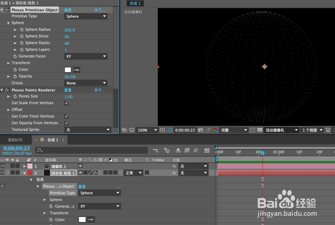Click the timeline layer search field

pos(92,150)
